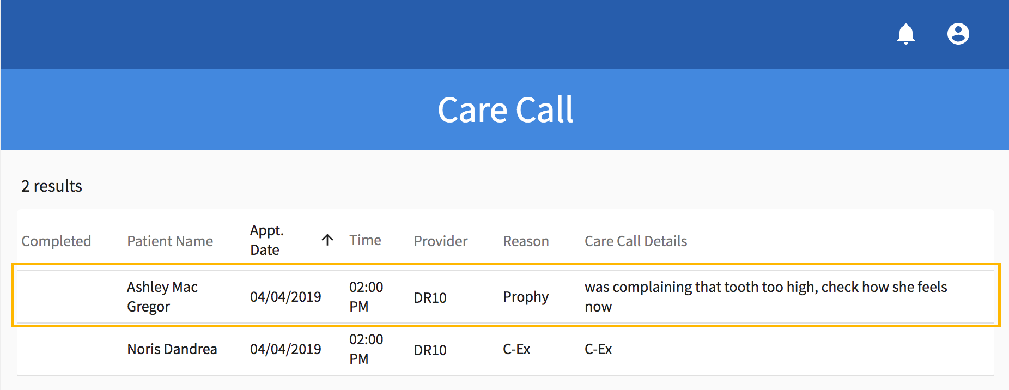
Task: Sort table by Patient Name header
Action: [170, 241]
